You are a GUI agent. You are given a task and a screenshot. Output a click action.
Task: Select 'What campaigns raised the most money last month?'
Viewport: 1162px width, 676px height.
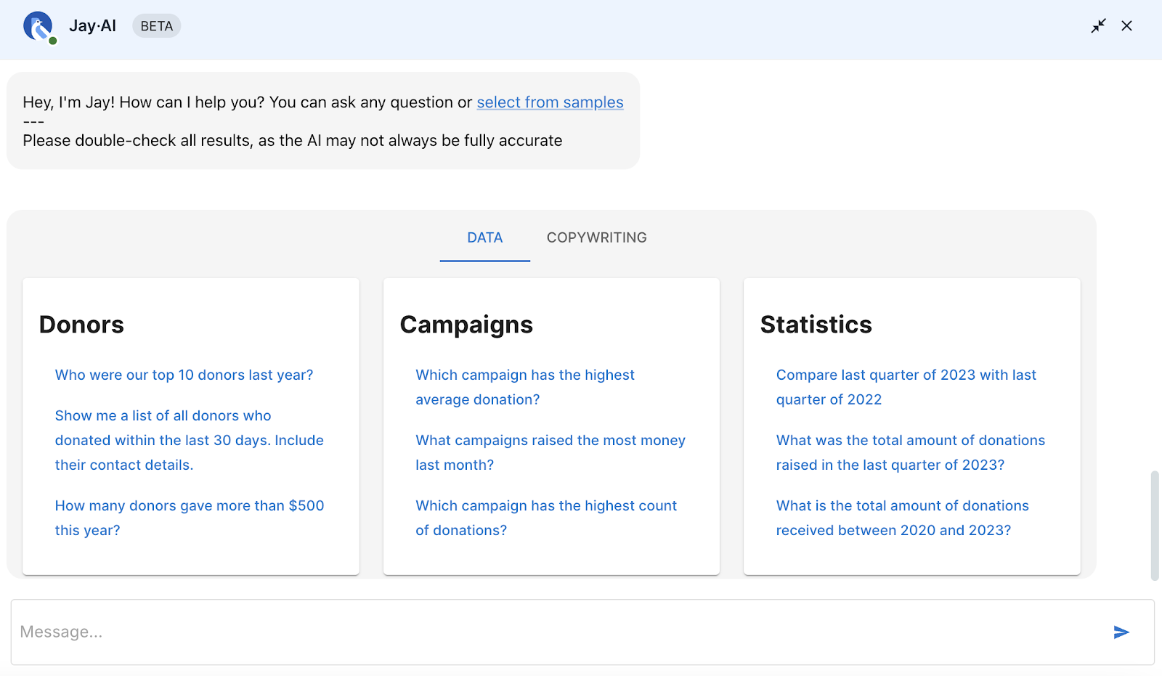(x=550, y=452)
